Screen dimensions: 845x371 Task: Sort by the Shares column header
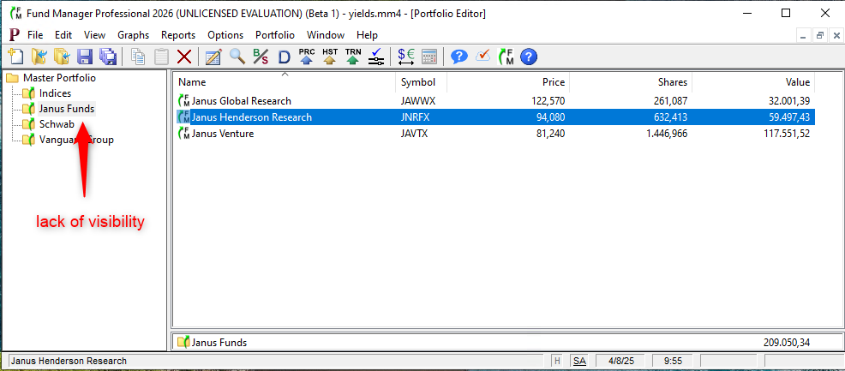click(x=631, y=82)
